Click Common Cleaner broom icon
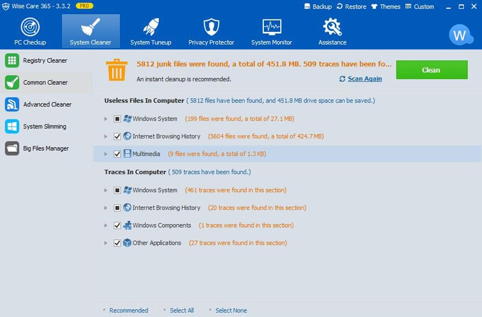The height and width of the screenshot is (317, 482). click(x=12, y=83)
